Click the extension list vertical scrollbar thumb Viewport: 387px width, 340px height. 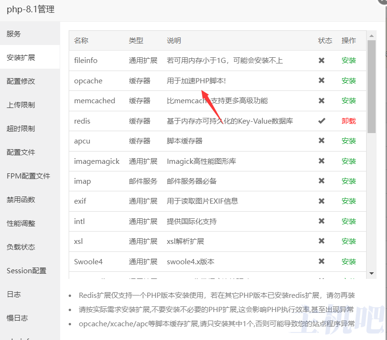click(372, 85)
